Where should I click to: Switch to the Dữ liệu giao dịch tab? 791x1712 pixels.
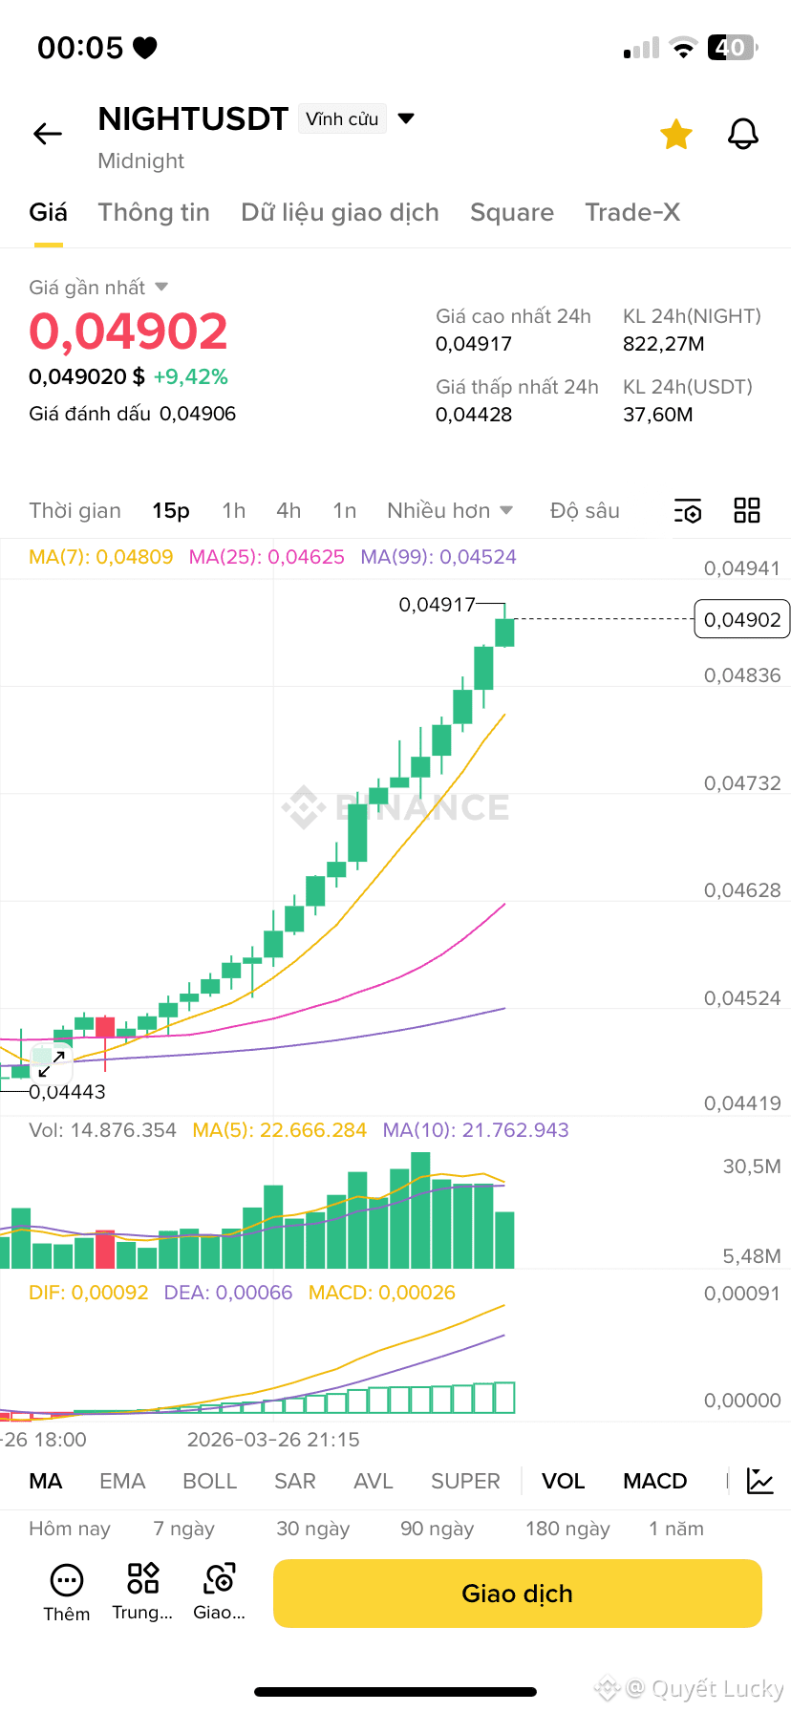click(340, 212)
